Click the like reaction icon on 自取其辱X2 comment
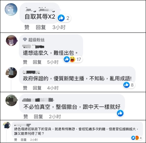Image resolution: width=146 pixels, height=143 pixels. pos(61,18)
